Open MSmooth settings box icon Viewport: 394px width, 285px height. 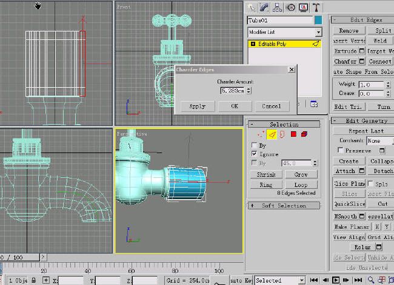pos(362,216)
